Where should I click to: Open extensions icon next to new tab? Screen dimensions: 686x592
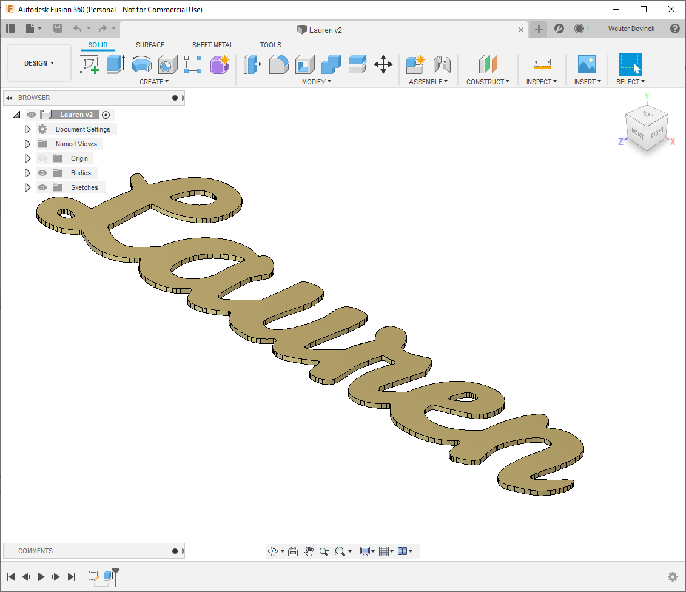559,29
